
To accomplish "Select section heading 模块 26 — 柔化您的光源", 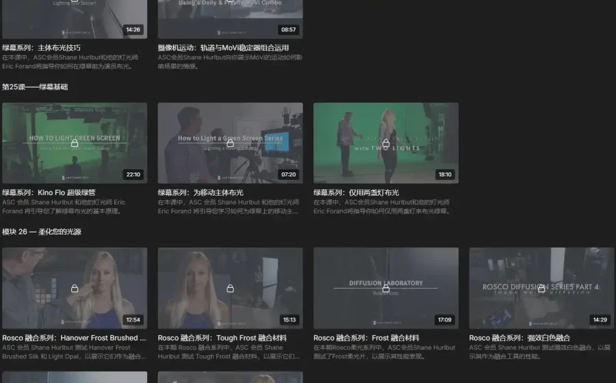I will tap(42, 232).
